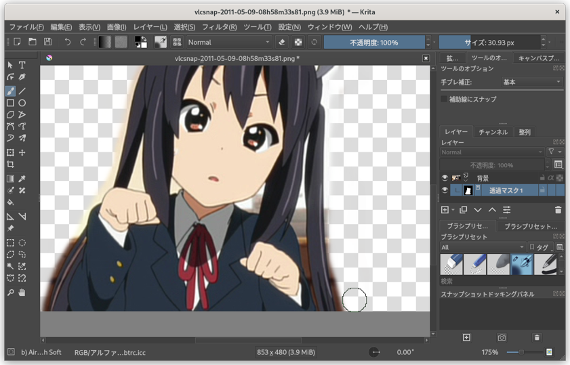Select the Reference Images pin tool

(10, 228)
